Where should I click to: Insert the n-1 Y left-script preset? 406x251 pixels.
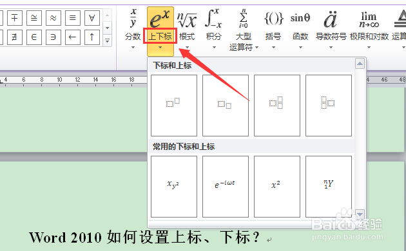click(329, 187)
